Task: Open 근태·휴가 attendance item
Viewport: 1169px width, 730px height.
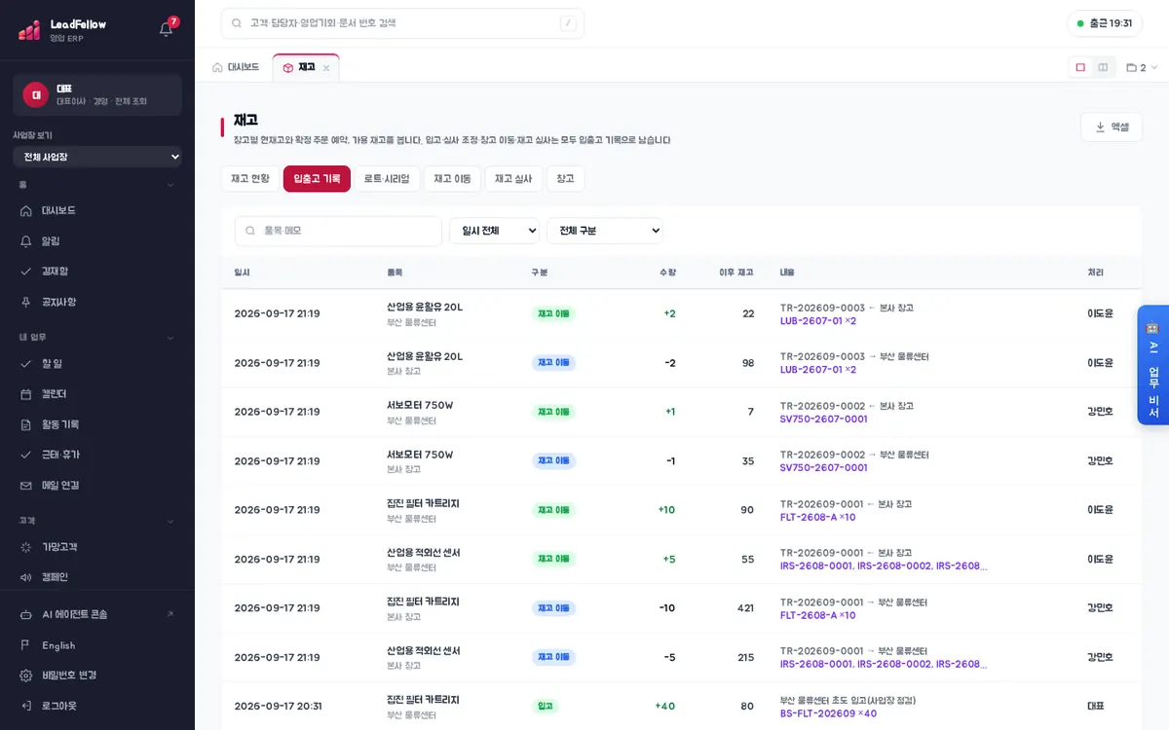Action: point(97,455)
